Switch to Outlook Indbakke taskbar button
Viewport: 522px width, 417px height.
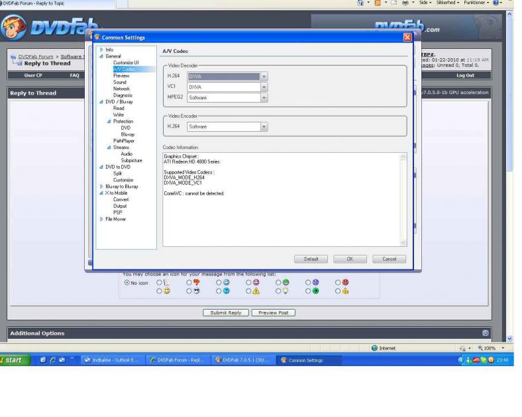point(113,360)
